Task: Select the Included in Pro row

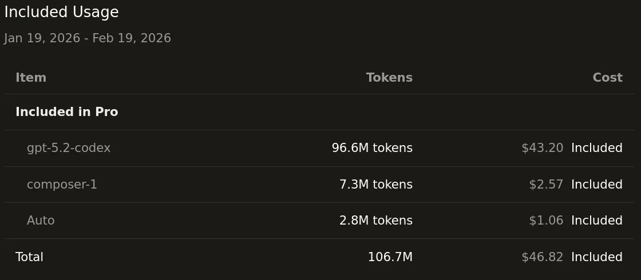Action: (67, 112)
